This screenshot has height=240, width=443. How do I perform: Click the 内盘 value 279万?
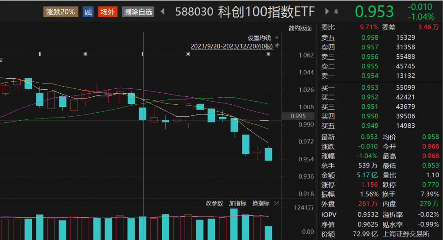tap(429, 204)
